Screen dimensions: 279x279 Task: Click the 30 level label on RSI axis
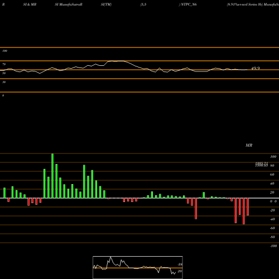pyautogui.click(x=4, y=82)
